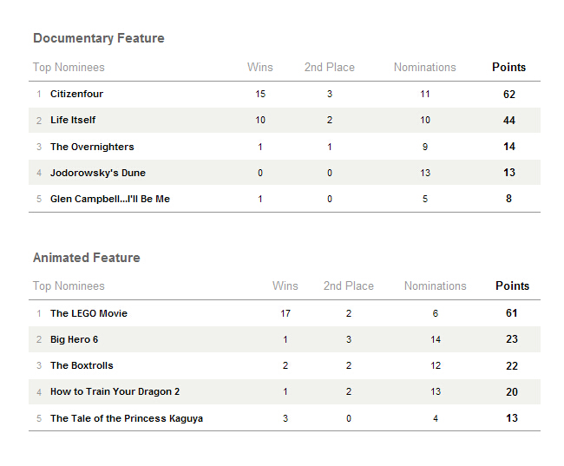The image size is (564, 466).
Task: Open The Overnighters entry
Action: [92, 147]
